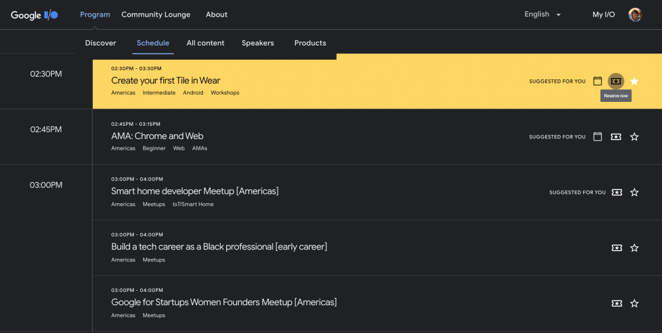Viewport: 662px width, 333px height.
Task: Open the Program menu
Action: point(95,15)
